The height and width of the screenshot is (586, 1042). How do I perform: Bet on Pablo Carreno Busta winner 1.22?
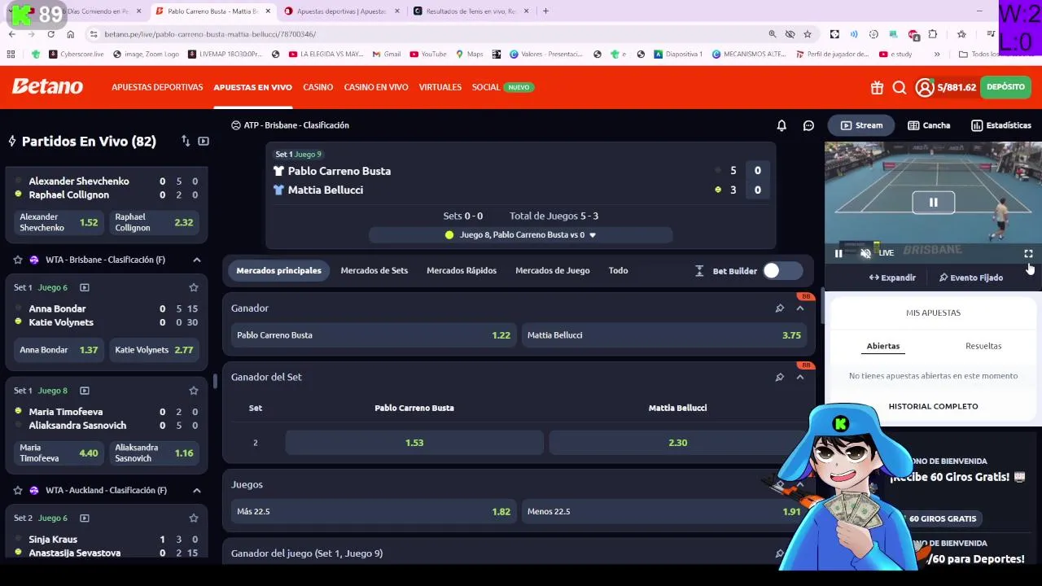click(373, 335)
